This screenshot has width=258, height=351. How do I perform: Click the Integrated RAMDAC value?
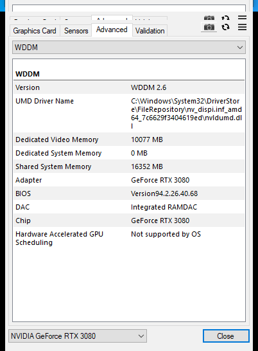coord(164,207)
